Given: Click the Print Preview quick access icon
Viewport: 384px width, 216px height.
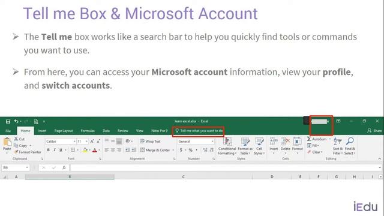Looking at the screenshot, I should click(x=36, y=121).
